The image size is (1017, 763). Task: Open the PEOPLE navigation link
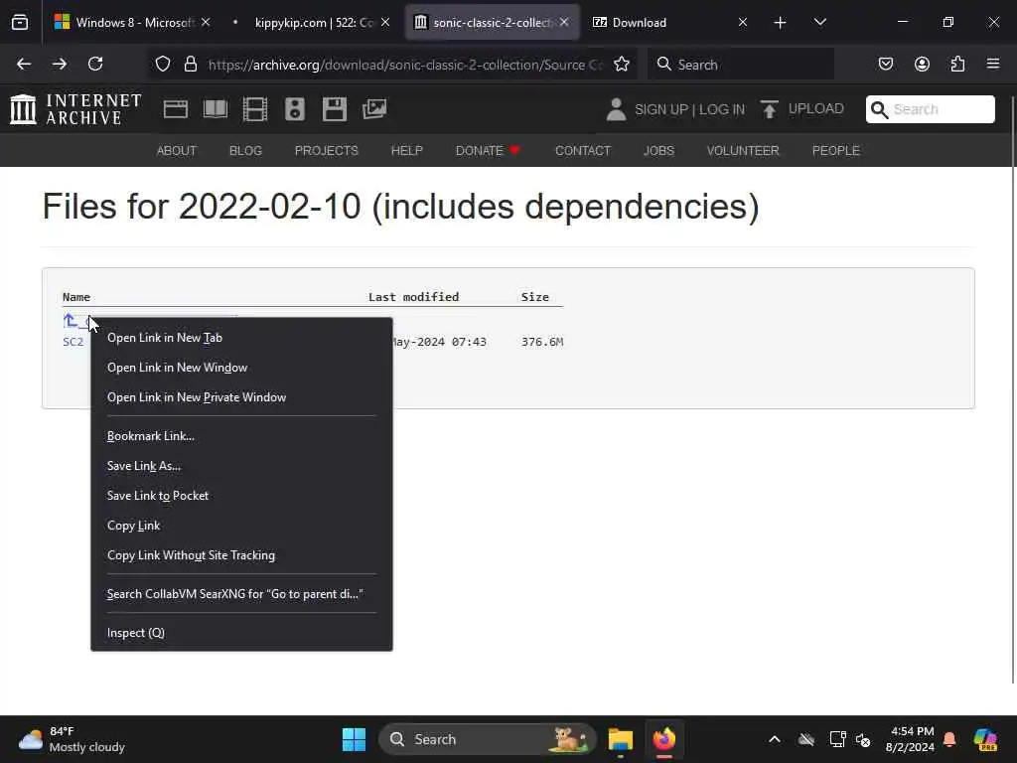(836, 151)
